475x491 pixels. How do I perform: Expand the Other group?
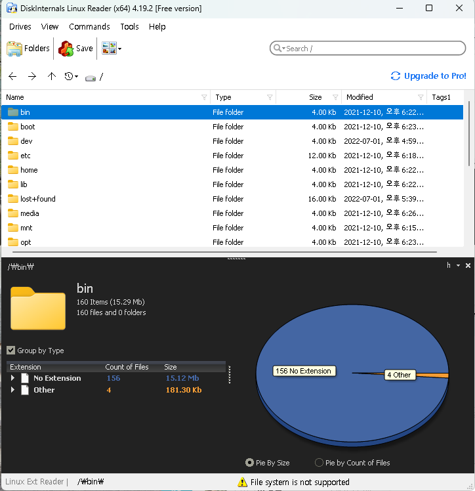point(12,390)
